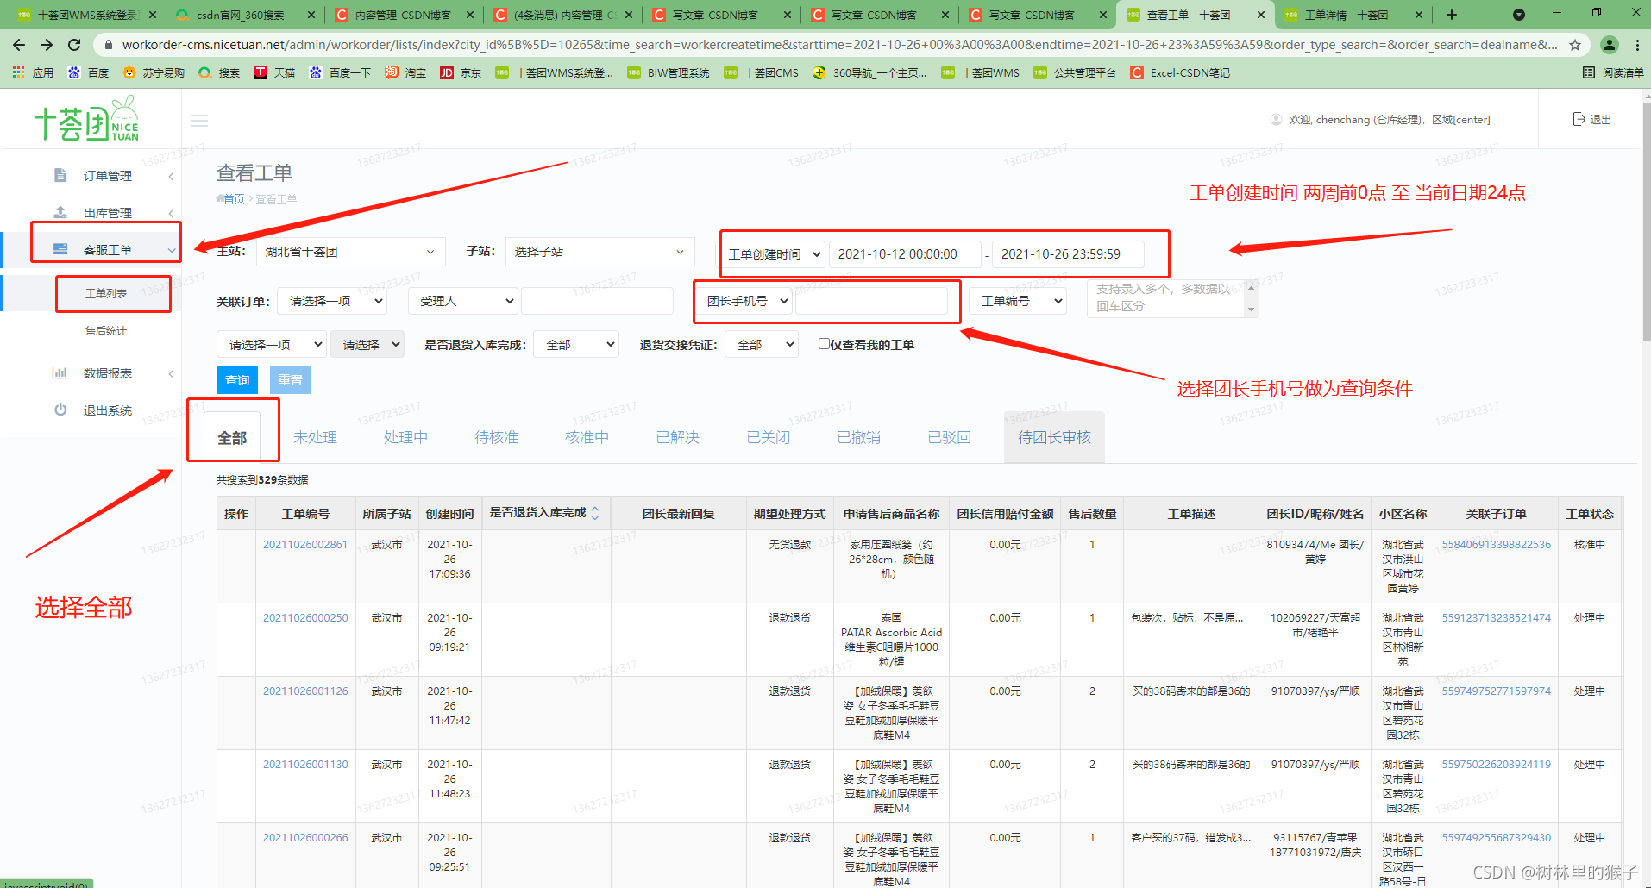The width and height of the screenshot is (1651, 888).
Task: Click the 客服工单 list icon
Action: (x=60, y=249)
